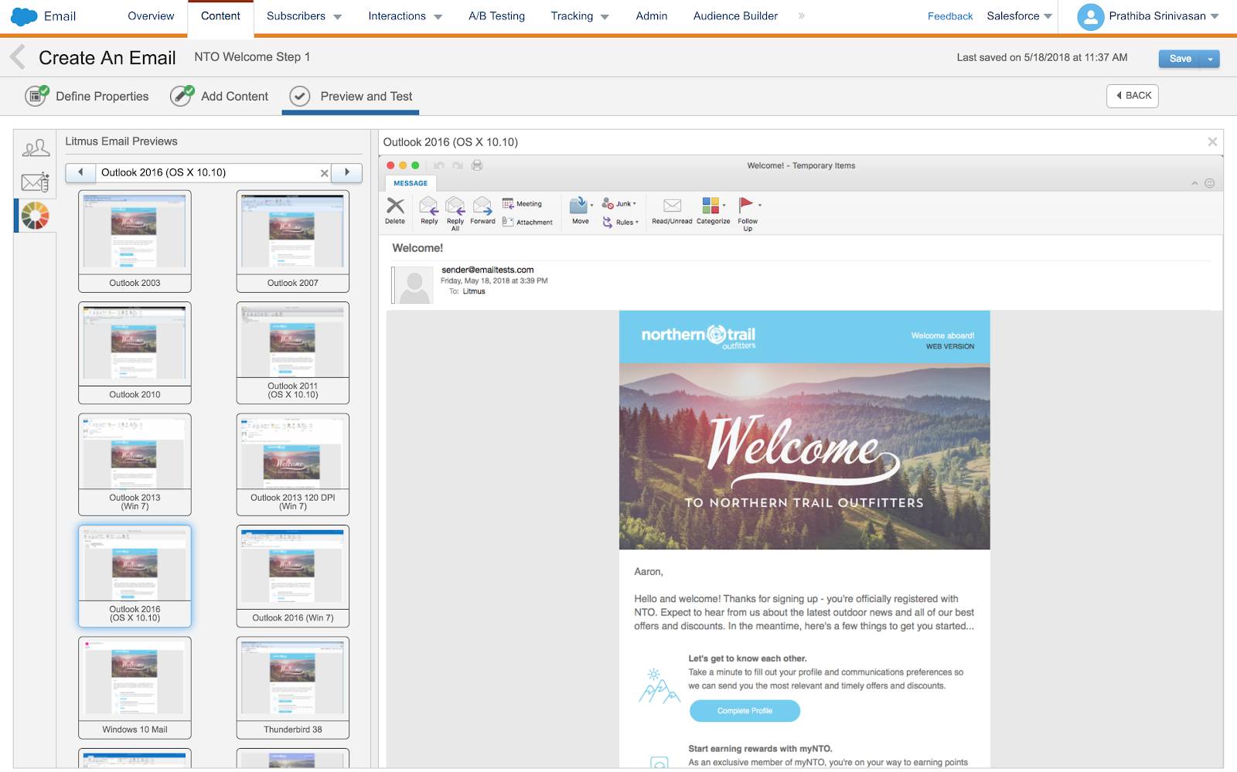This screenshot has height=772, width=1237.
Task: Click the Add Content pencil icon
Action: [x=182, y=96]
